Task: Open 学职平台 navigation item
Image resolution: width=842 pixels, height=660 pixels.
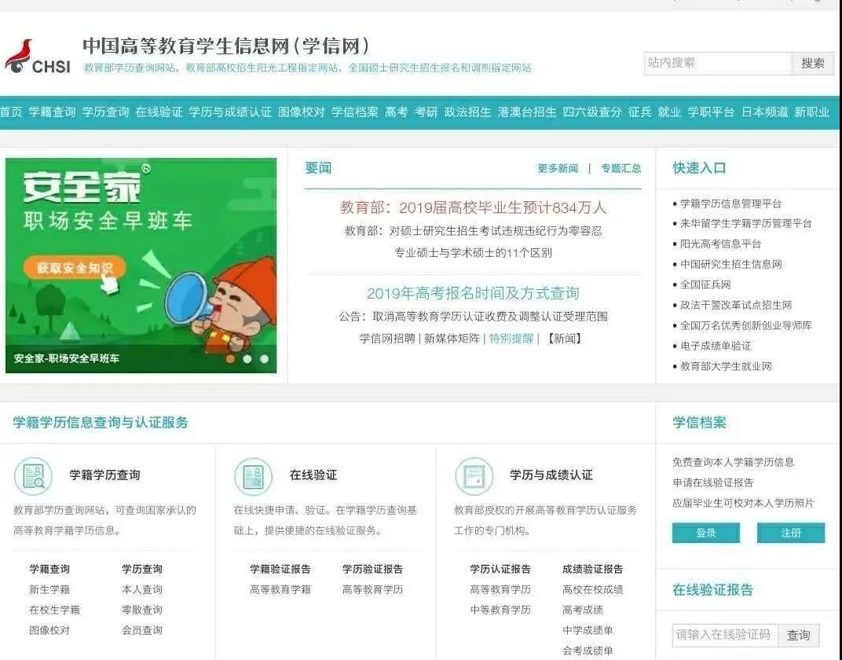Action: pos(711,112)
